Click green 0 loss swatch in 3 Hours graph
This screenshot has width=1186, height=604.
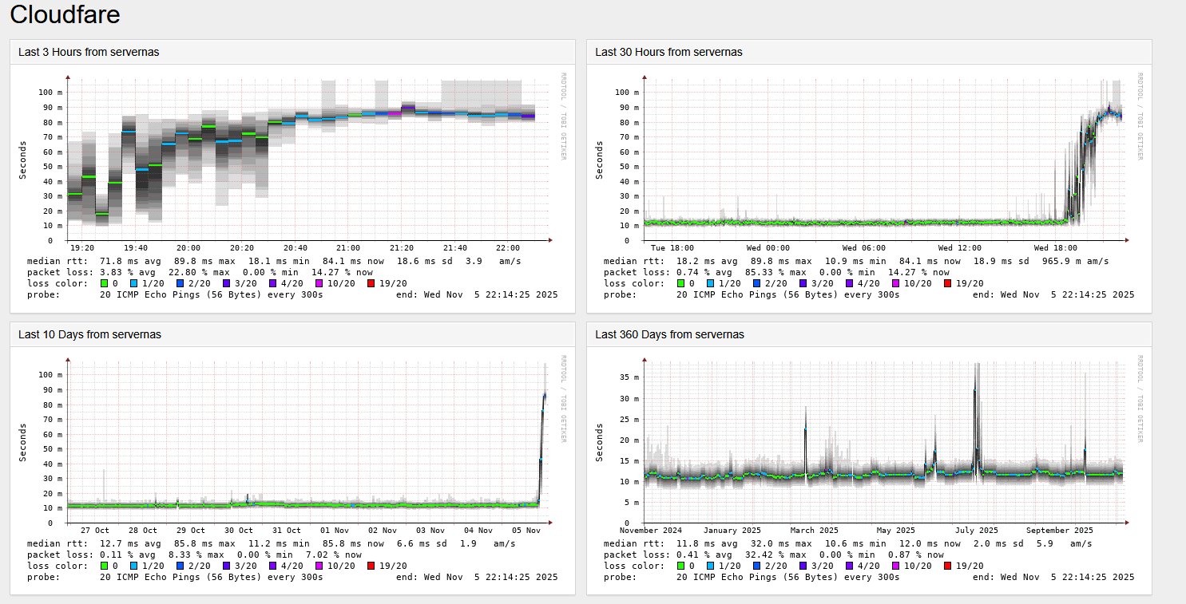coord(103,283)
